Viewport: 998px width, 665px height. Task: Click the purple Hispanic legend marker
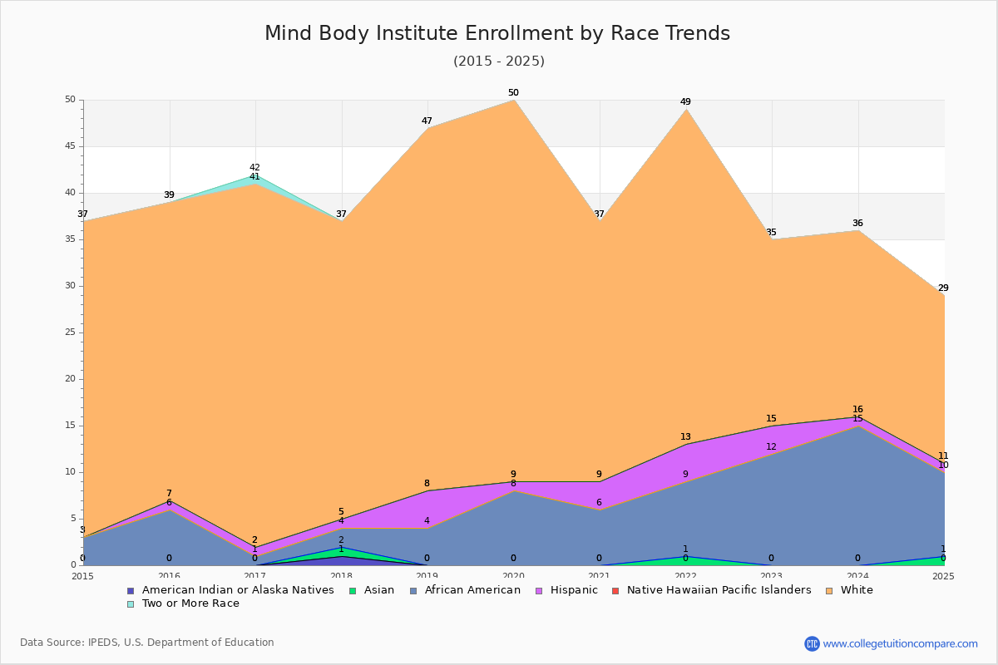tap(537, 590)
